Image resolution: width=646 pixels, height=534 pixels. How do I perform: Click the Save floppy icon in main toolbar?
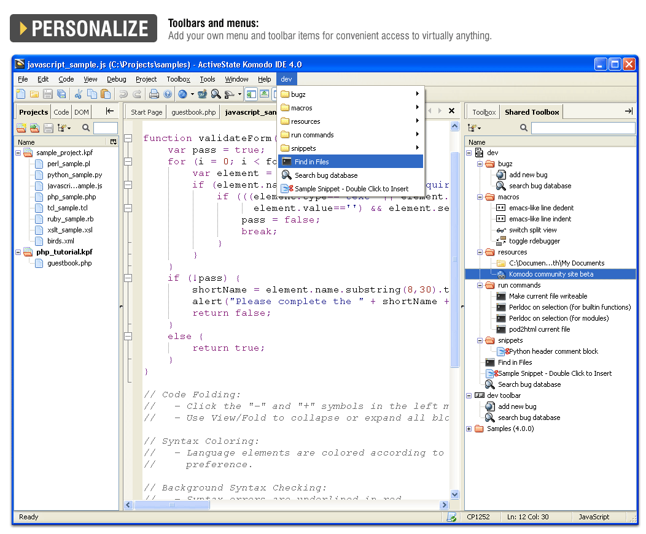(48, 94)
